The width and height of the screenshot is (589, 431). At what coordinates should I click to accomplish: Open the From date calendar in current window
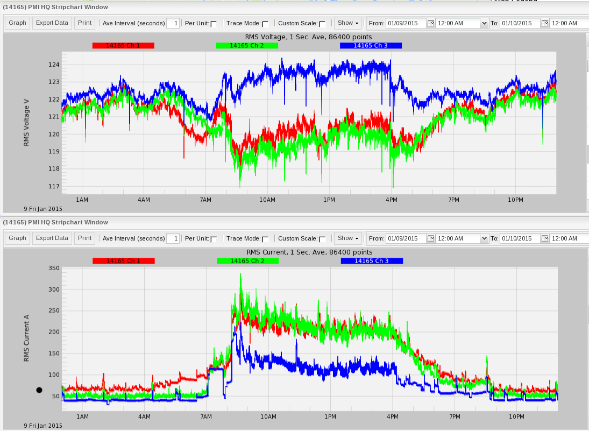[430, 238]
